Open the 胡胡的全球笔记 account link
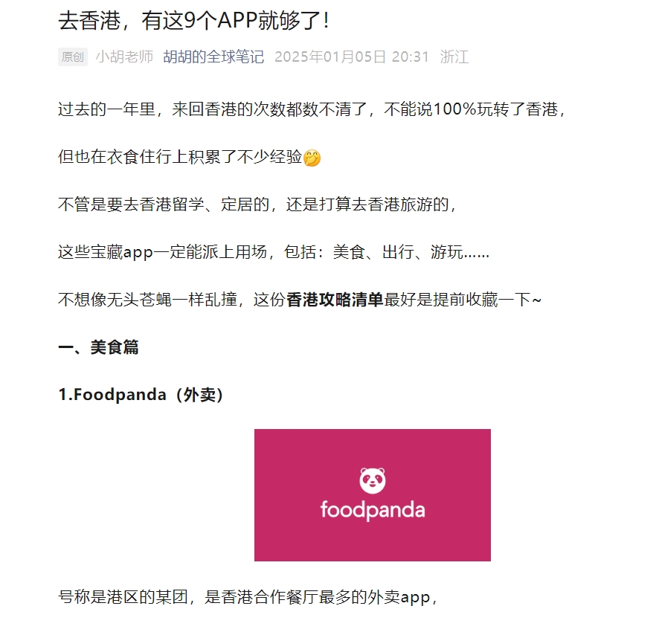Viewport: 656px width, 635px height. (213, 57)
